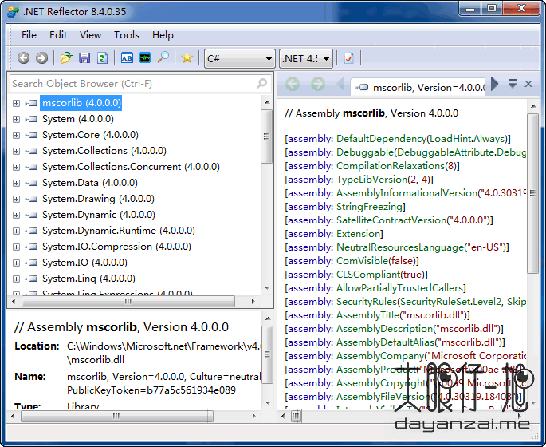Click the green back arrow in code pane
Image resolution: width=546 pixels, height=447 pixels.
click(293, 84)
